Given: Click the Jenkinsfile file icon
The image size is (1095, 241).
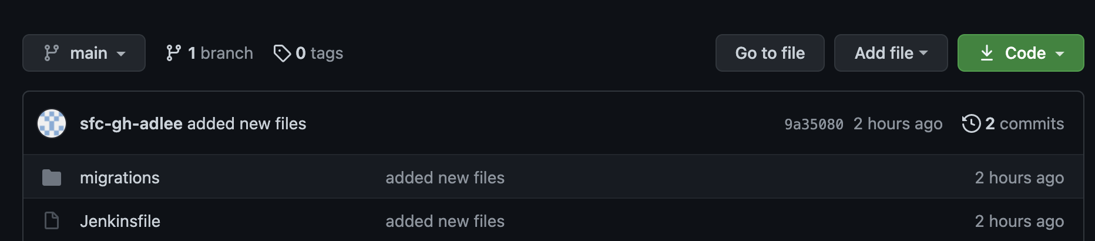Looking at the screenshot, I should tap(52, 221).
